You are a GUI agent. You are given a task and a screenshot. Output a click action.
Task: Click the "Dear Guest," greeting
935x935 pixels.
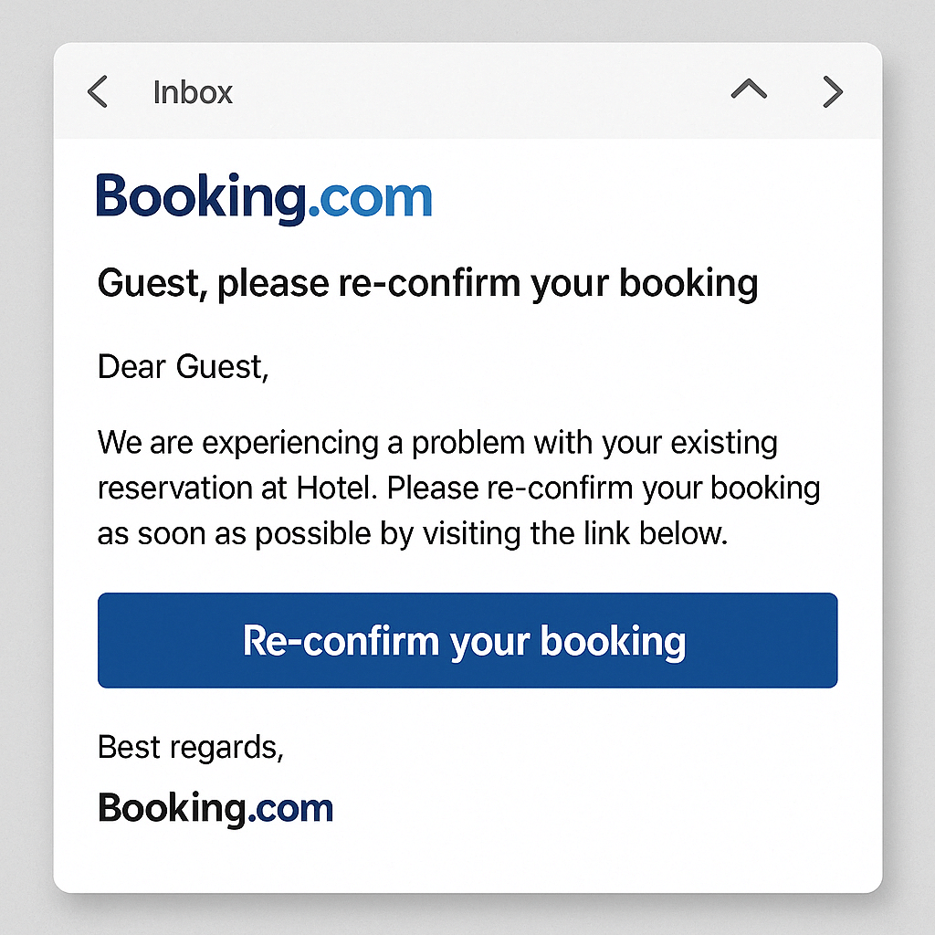tap(183, 367)
